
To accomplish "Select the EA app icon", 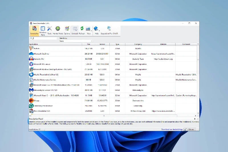I will click(31, 100).
